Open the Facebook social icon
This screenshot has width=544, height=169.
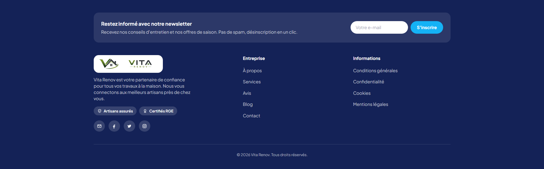tap(114, 126)
